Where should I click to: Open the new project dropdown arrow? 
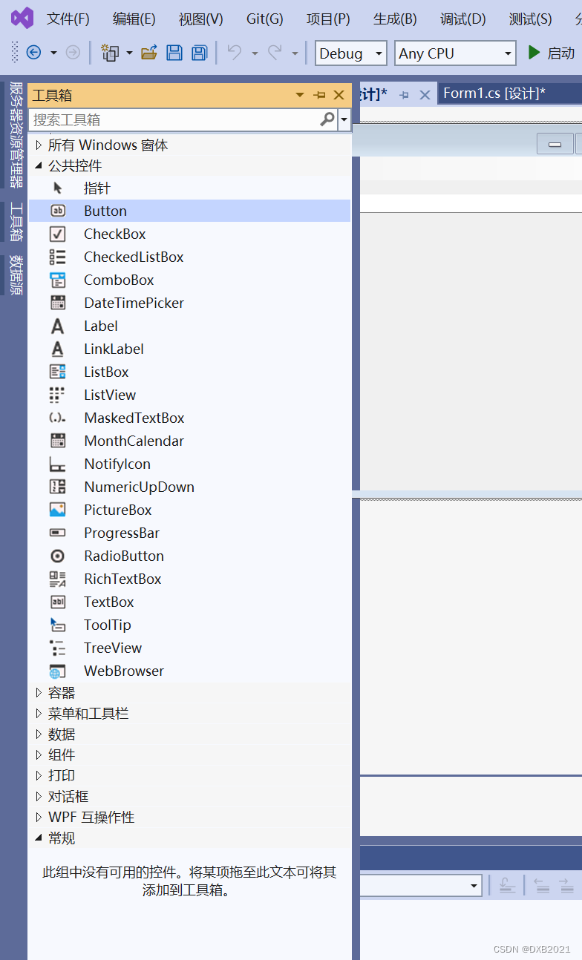129,53
